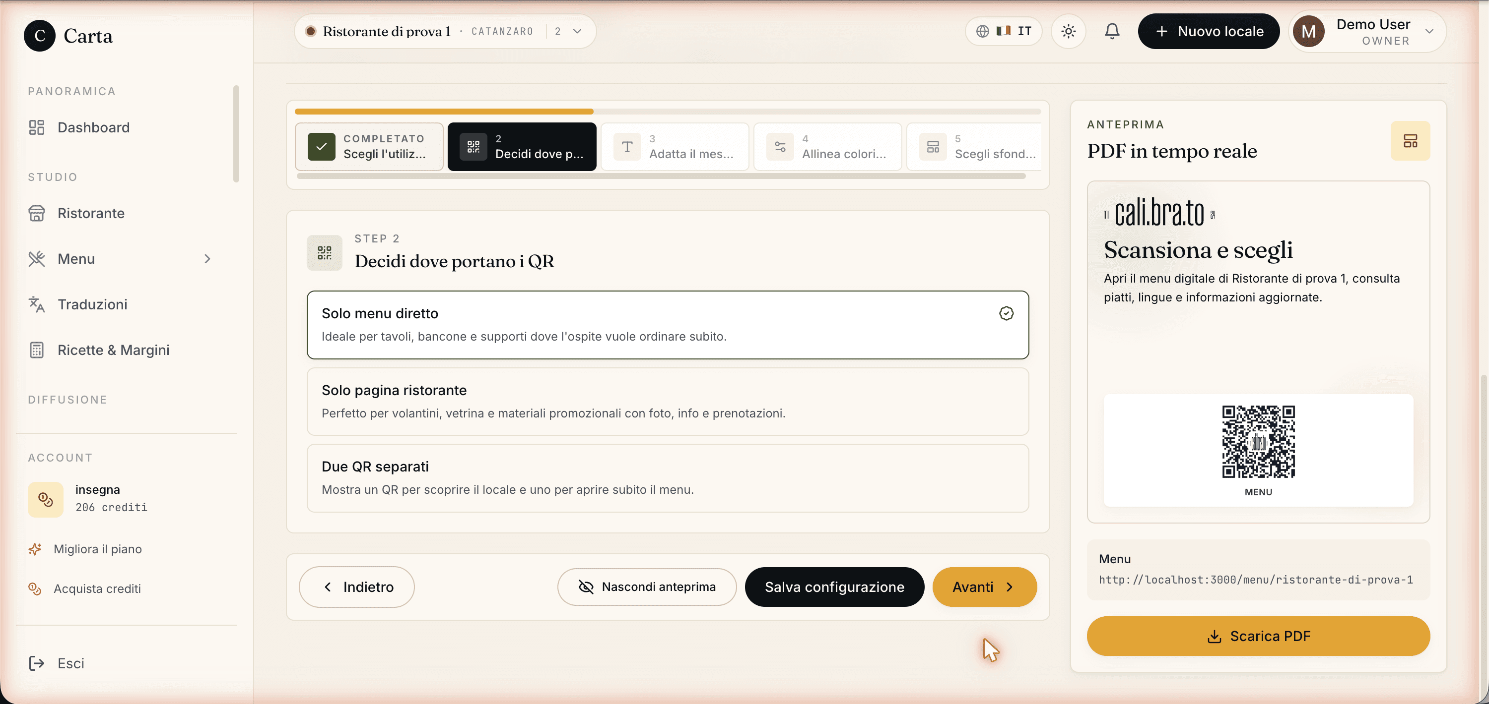Click Salva configurazione button
The height and width of the screenshot is (704, 1489).
coord(834,587)
